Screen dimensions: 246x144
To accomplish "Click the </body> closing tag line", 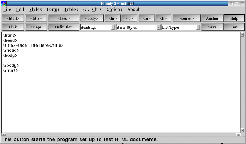I will pos(11,65).
